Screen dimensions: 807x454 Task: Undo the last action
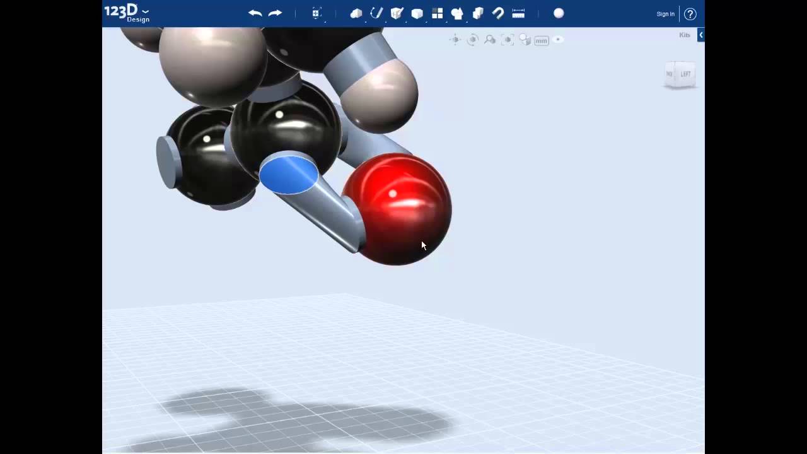(x=255, y=13)
